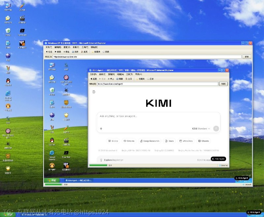Click the Slides button
Screen dimensions: 264x217
[113, 141]
